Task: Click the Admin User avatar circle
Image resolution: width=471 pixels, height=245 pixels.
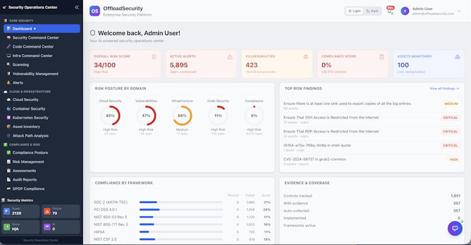Action: [405, 11]
